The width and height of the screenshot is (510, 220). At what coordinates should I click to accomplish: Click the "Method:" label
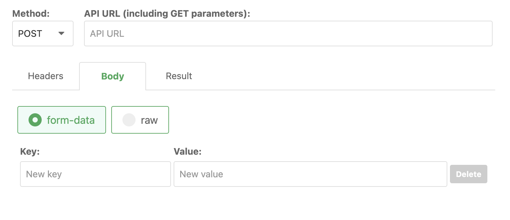coord(31,13)
